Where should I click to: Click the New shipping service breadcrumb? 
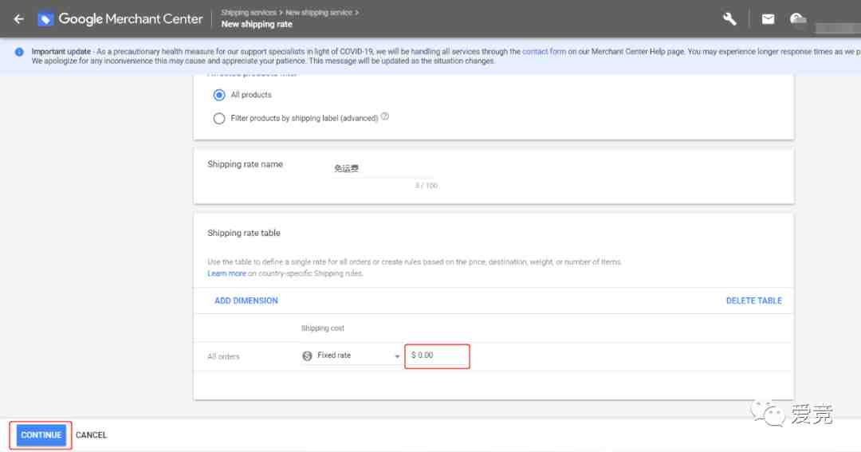pyautogui.click(x=318, y=12)
